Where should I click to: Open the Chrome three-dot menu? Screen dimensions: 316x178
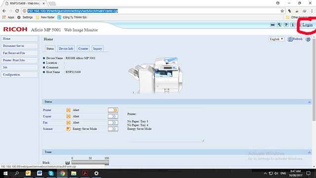click(312, 11)
